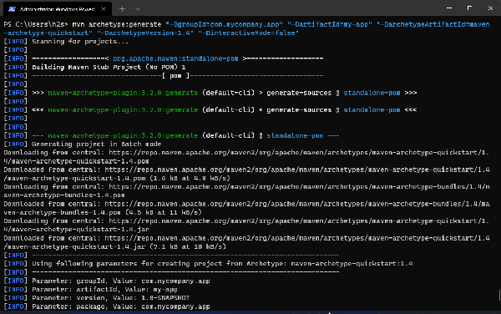
Task: Click 'Parameter: groupId, Value: com.mycompany.app'
Action: tap(121, 281)
